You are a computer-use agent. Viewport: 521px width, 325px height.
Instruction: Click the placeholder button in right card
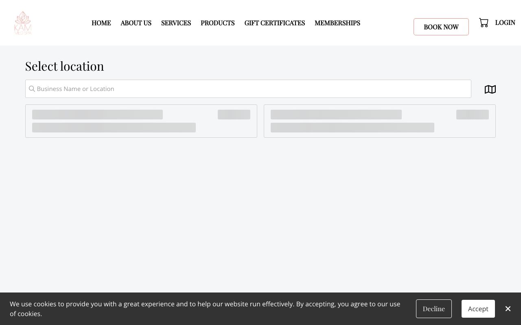[x=472, y=115]
